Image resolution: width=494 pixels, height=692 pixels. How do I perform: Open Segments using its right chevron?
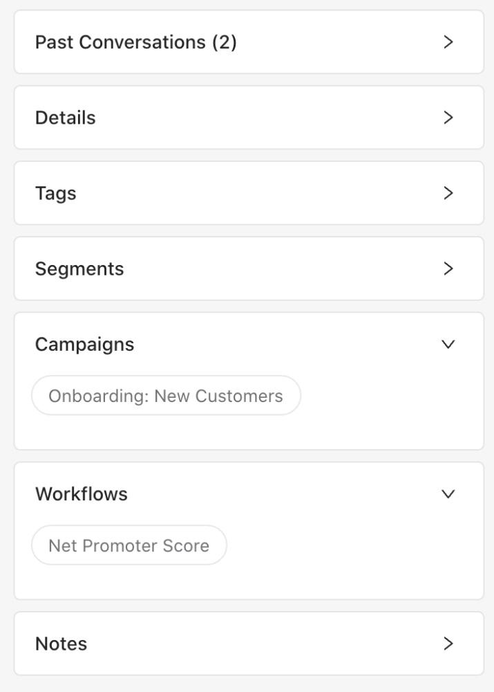[448, 268]
